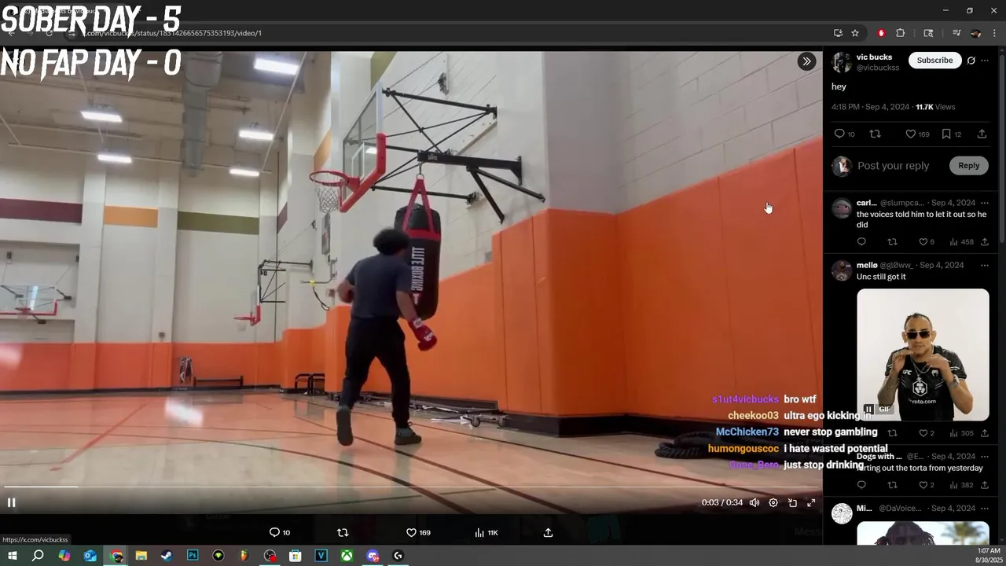The width and height of the screenshot is (1006, 566).
Task: Enter fullscreen video mode
Action: click(x=811, y=502)
